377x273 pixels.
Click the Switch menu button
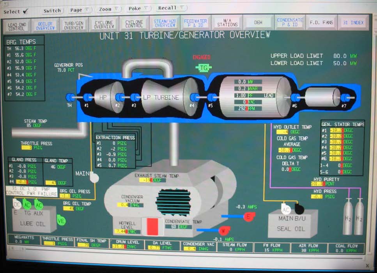(x=52, y=11)
